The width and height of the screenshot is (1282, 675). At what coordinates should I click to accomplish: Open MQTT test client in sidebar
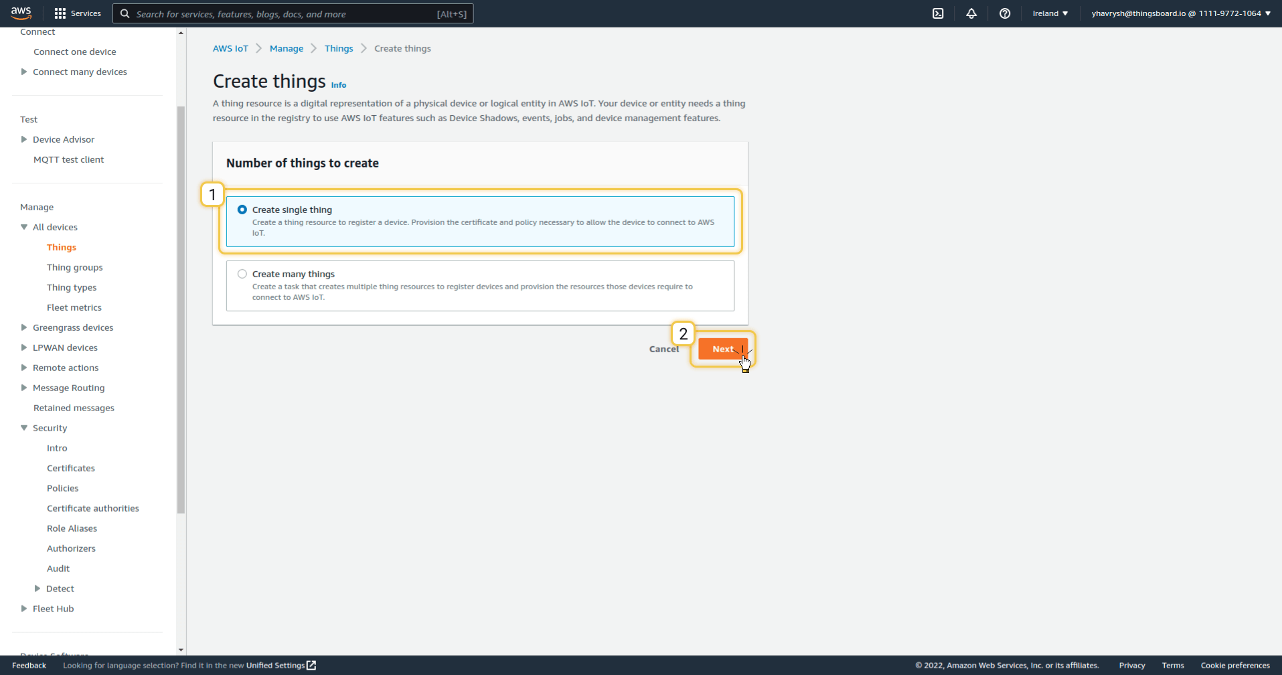(69, 159)
